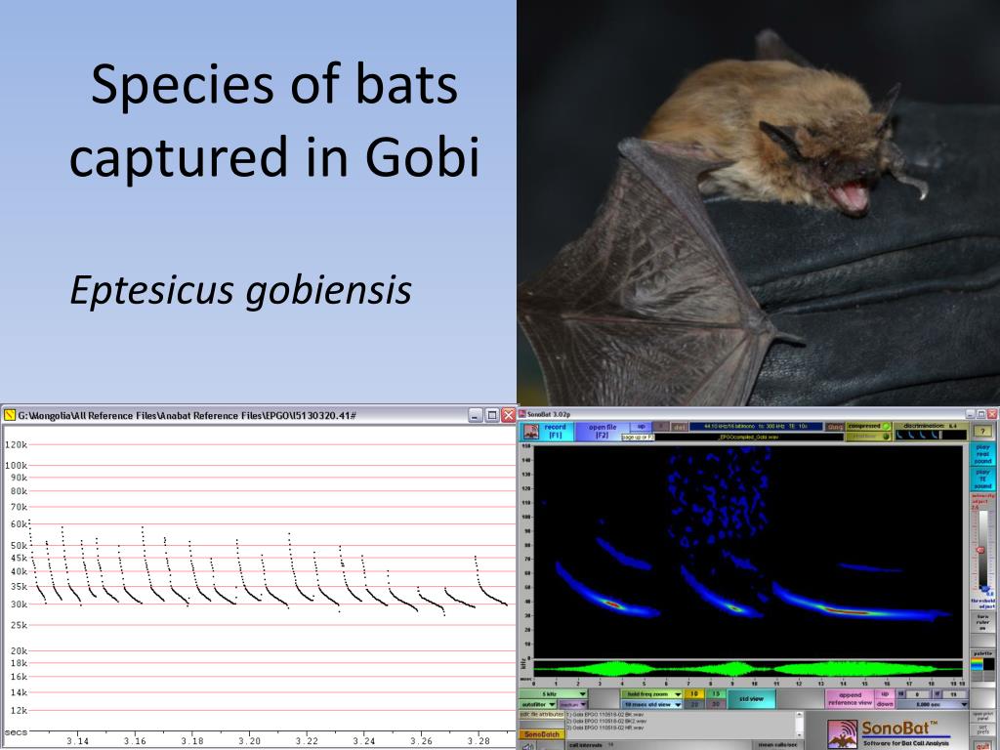Move the red intensity adjust slider knob
Viewport: 1000px width, 750px height.
tap(980, 549)
